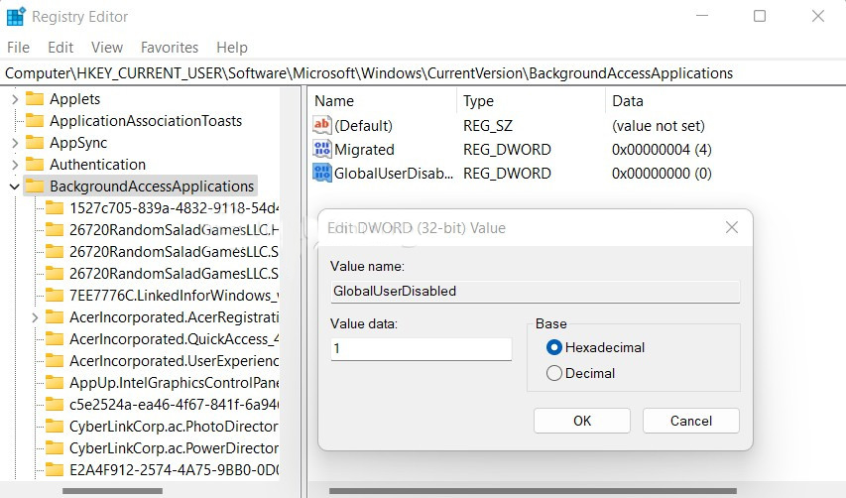
Task: Click the Registry Editor app icon in title bar
Action: [16, 17]
